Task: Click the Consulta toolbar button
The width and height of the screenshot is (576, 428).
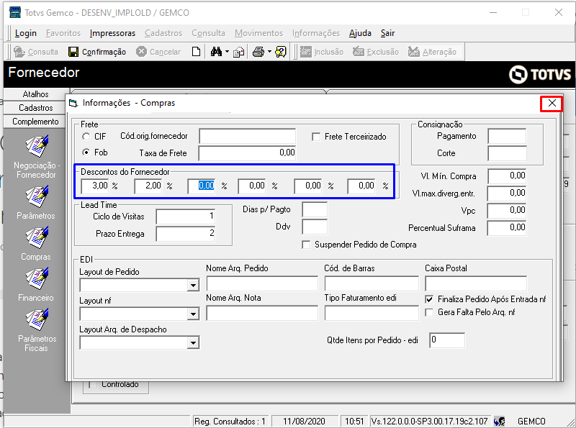Action: 36,52
